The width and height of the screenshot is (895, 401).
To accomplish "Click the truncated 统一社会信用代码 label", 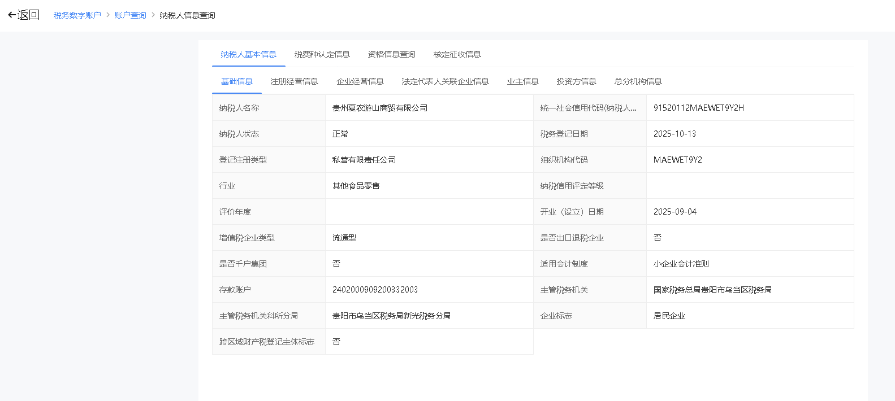I will point(588,108).
